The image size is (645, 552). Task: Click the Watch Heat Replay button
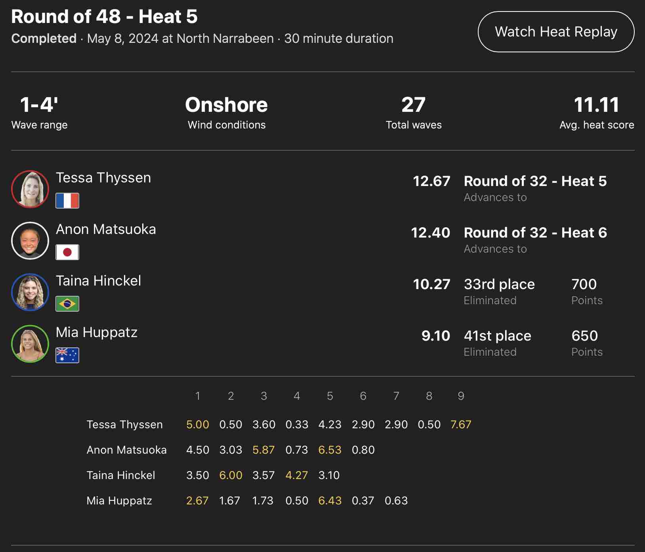pyautogui.click(x=556, y=32)
